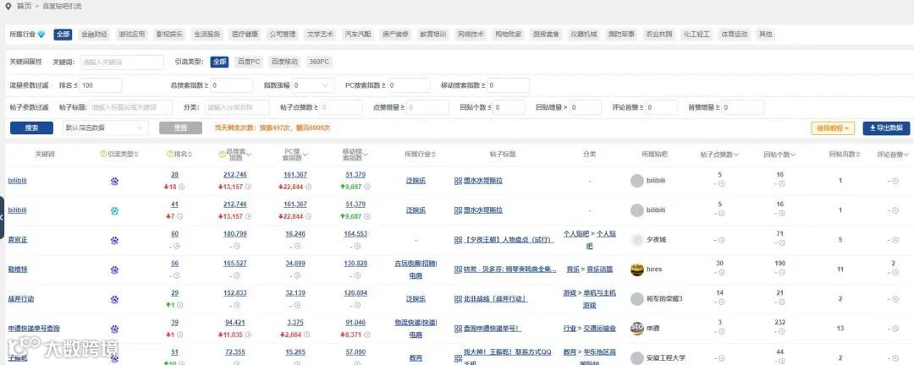
Task: Click the help question icon beside 引流类型 header
Action: 103,155
